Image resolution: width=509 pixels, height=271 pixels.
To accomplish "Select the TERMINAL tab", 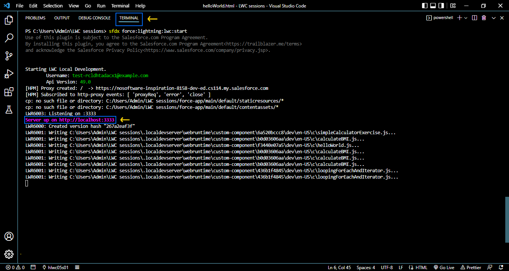I will pyautogui.click(x=129, y=18).
